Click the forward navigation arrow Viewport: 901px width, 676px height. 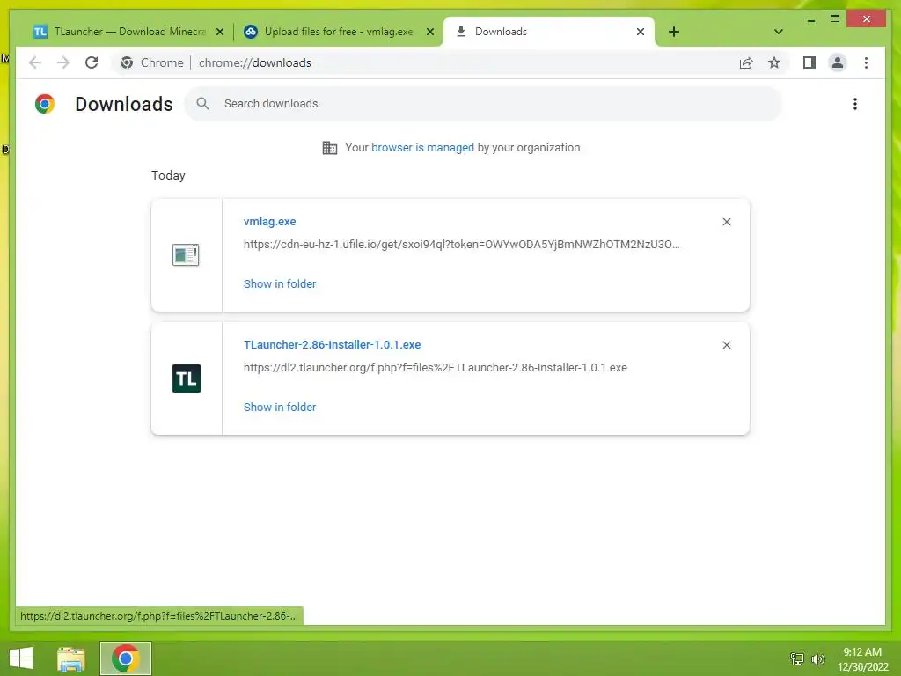63,62
